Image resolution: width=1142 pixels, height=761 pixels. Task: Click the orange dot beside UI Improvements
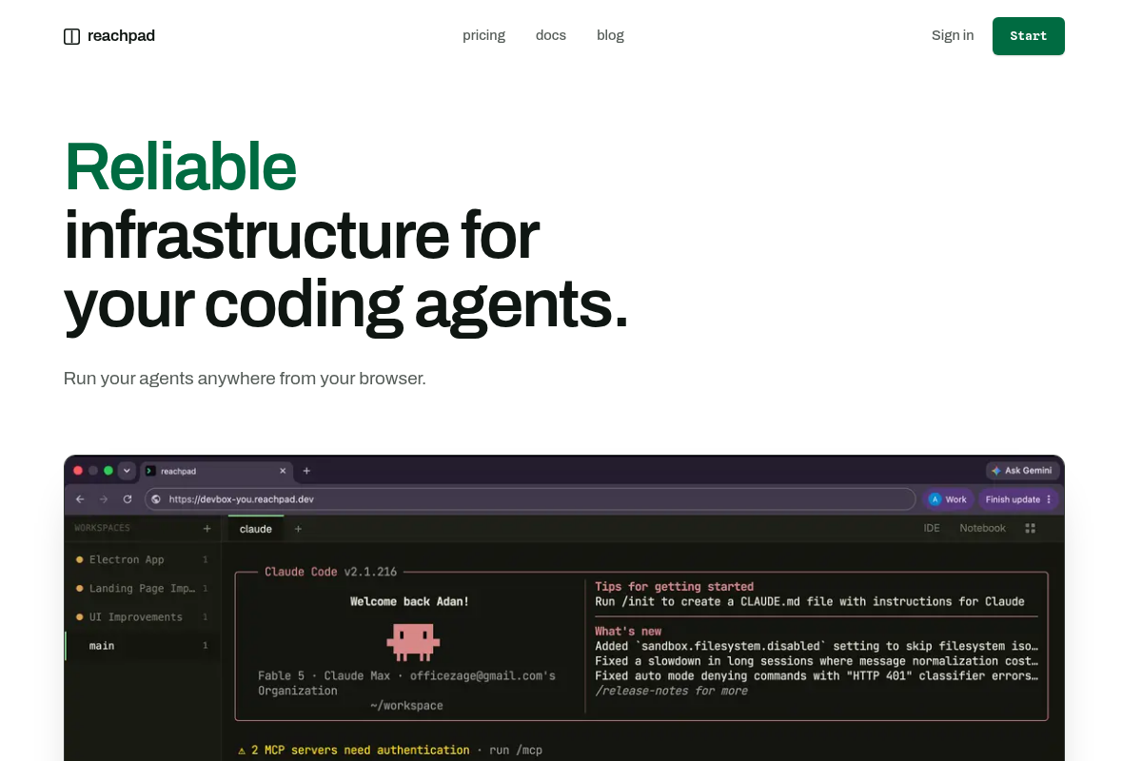[x=79, y=616]
